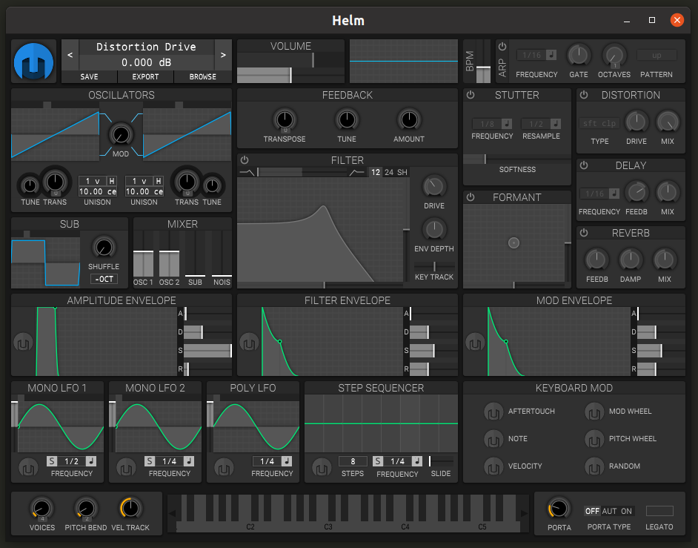Select the 24 dB filter slope
Image resolution: width=698 pixels, height=548 pixels.
click(389, 173)
